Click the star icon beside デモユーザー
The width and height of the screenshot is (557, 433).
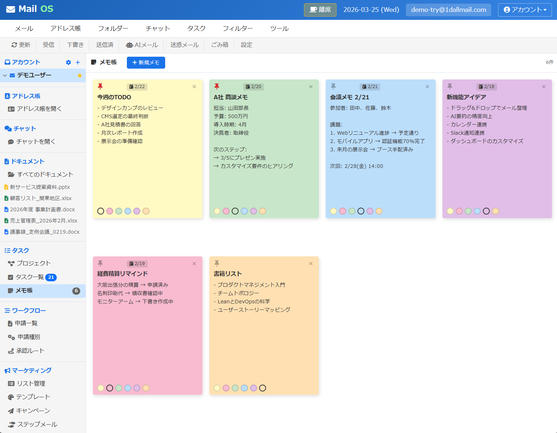click(x=80, y=75)
